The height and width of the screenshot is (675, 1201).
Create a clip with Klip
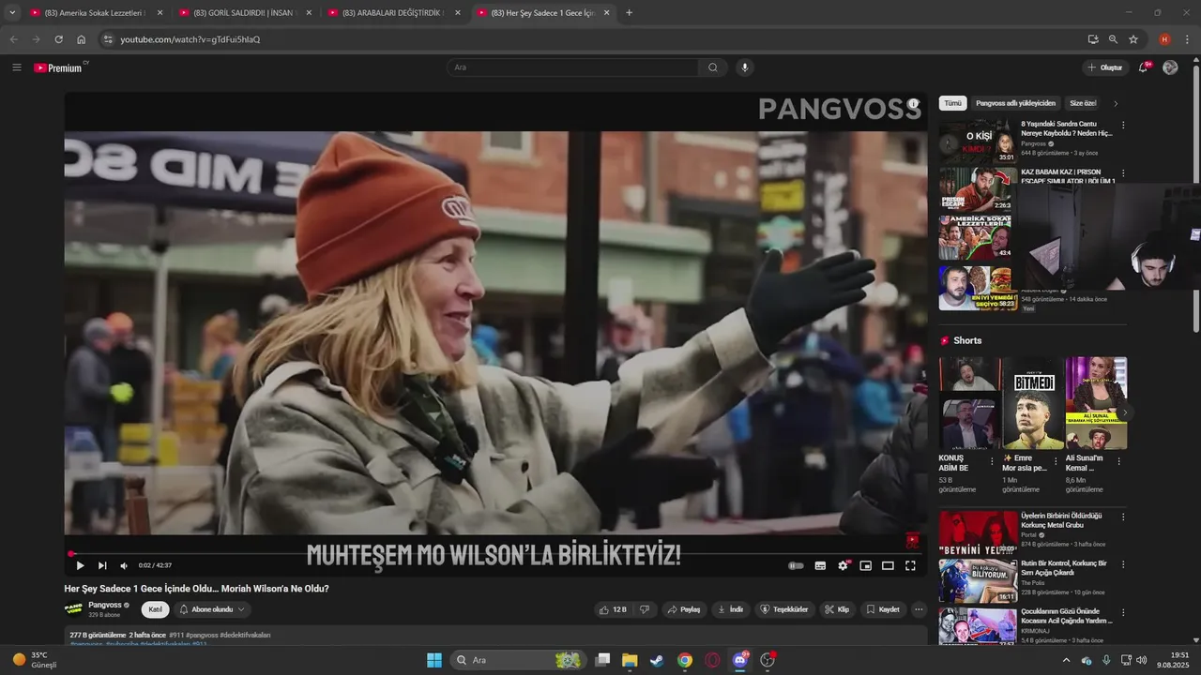(837, 609)
